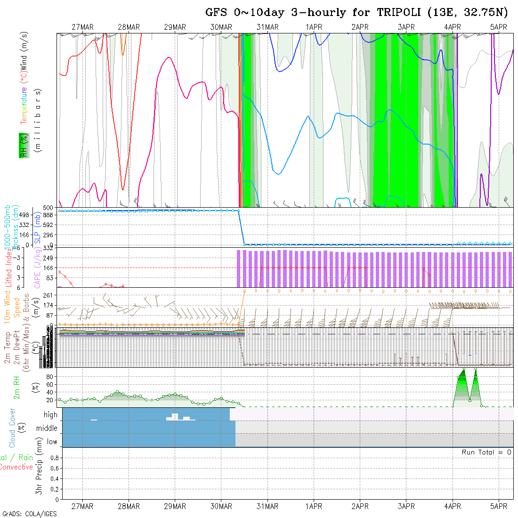Select the 27MAR label on the top axis

pos(83,27)
